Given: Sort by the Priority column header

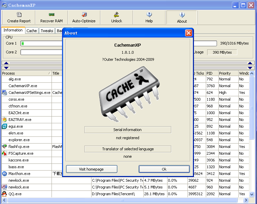Looking at the screenshot, I should click(x=229, y=73).
